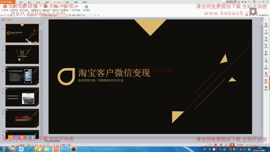
Task: Switch to the 视图 ribbon tab
Action: tap(76, 2)
